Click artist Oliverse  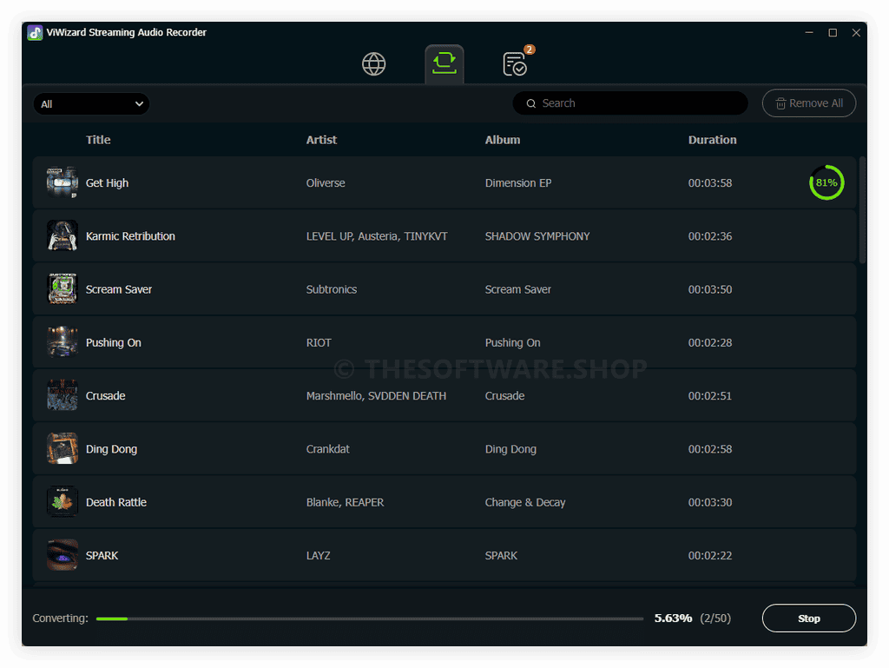coord(326,183)
